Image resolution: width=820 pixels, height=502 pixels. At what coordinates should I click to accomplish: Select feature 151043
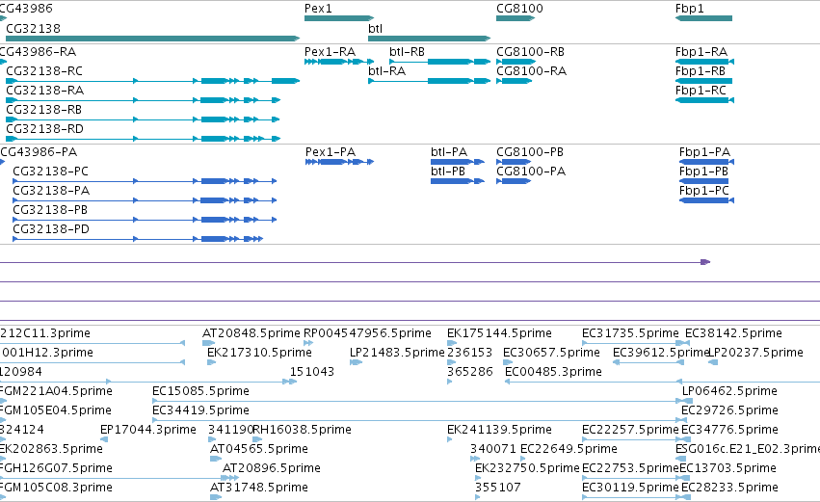pos(311,372)
